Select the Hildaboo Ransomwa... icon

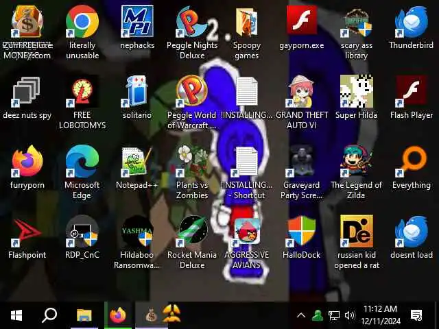[137, 232]
